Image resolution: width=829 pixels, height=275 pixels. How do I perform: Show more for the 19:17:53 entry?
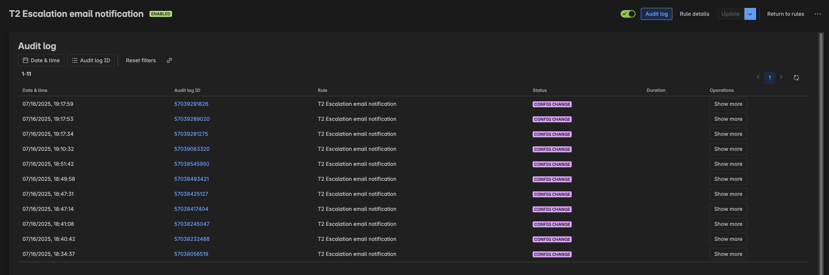coord(728,119)
